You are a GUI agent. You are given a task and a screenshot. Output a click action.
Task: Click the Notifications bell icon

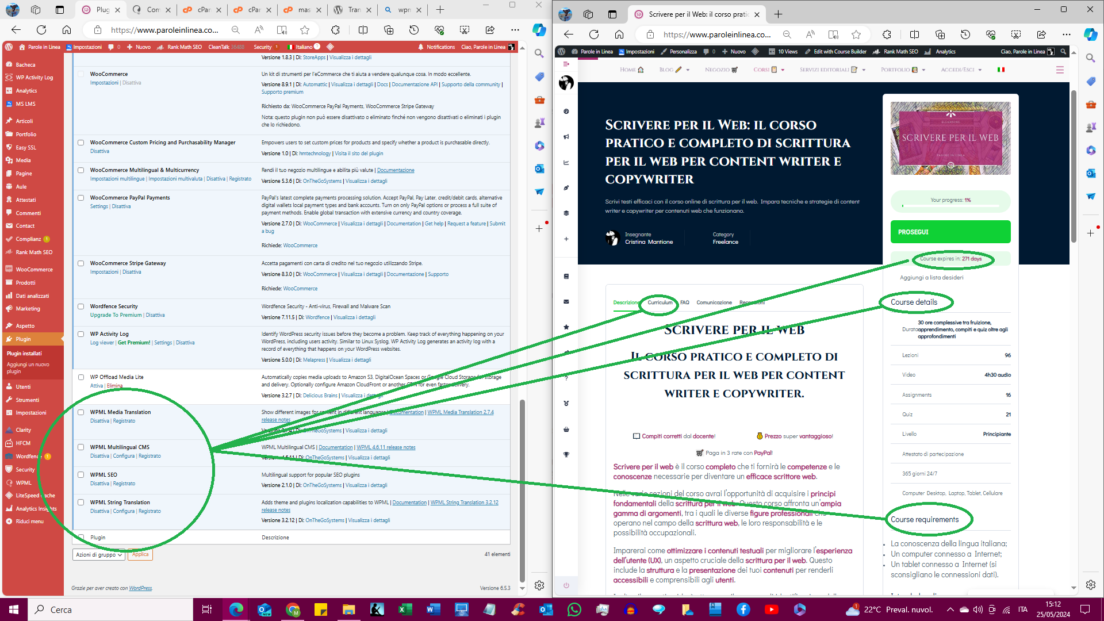421,47
